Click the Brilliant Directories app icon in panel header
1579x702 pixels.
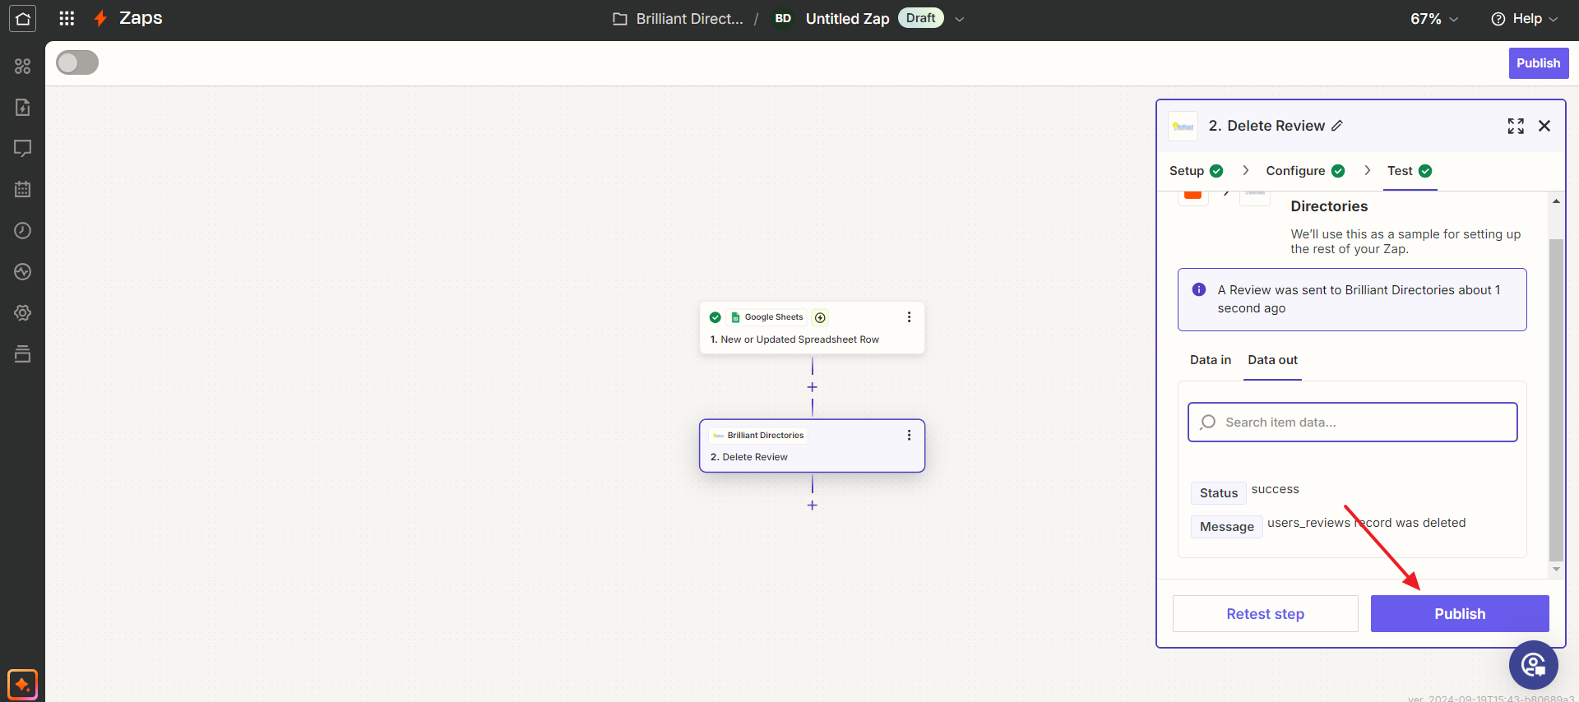1183,127
